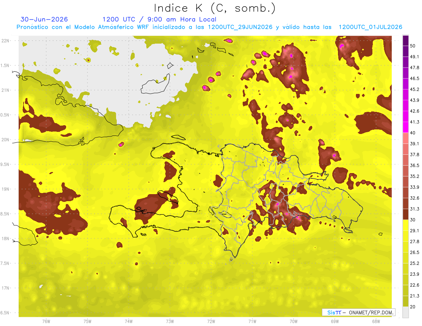Click the '19N' latitude axis label
The height and width of the screenshot is (326, 422).
[6, 189]
